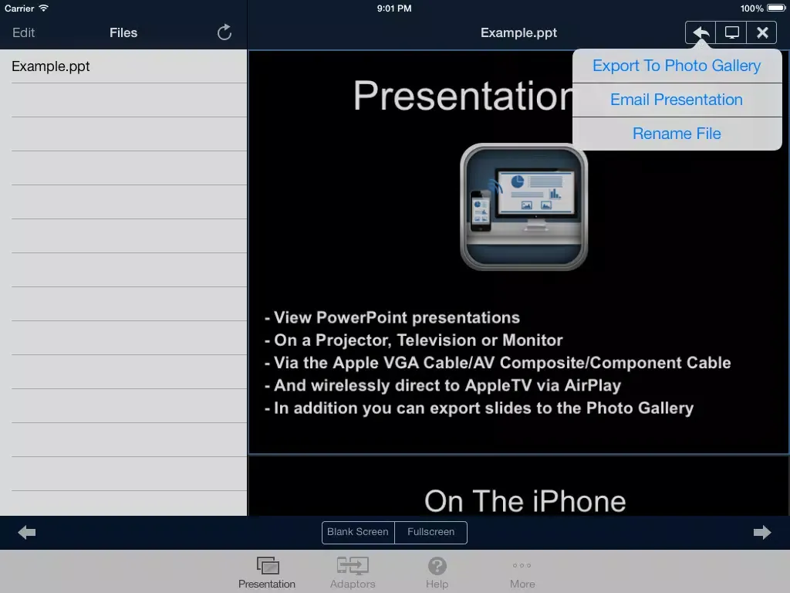The width and height of the screenshot is (790, 593).
Task: Toggle Blank Screen mode
Action: [358, 532]
